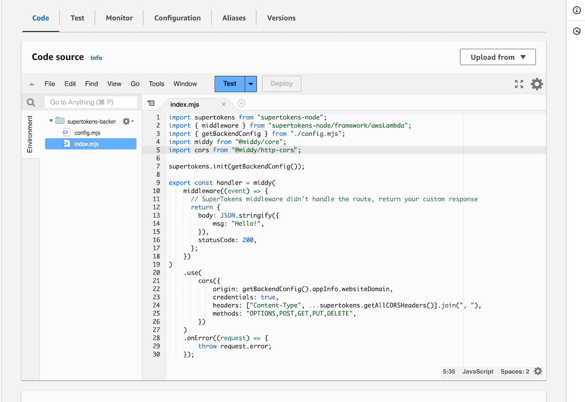Screen dimensions: 585x402
Task: Click the Go to Anything input field
Action: coord(91,102)
